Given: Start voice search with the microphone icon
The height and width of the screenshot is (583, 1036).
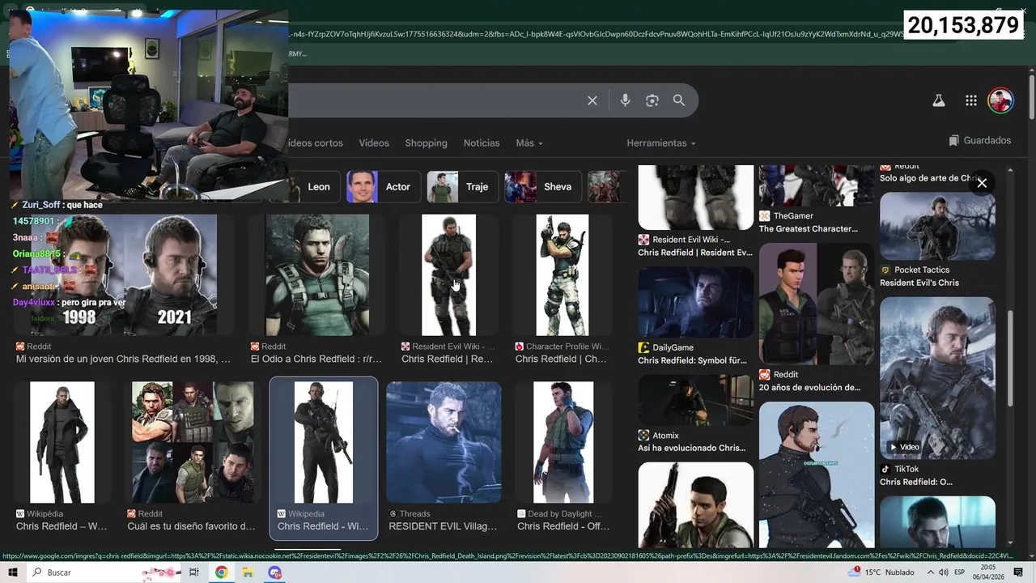Looking at the screenshot, I should click(x=625, y=100).
